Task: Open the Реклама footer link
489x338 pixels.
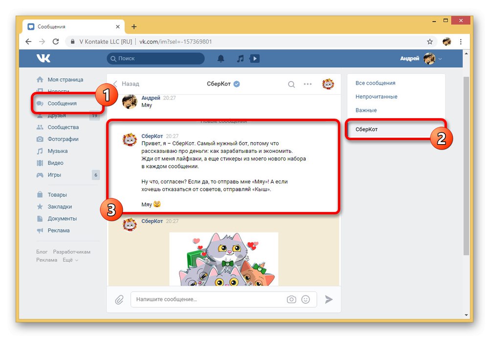Action: (47, 260)
